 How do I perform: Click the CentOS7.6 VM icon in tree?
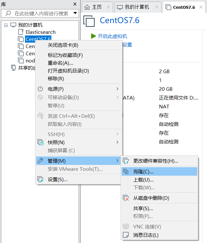point(21,39)
